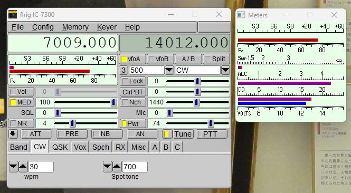
Task: Open the File menu
Action: 17,27
